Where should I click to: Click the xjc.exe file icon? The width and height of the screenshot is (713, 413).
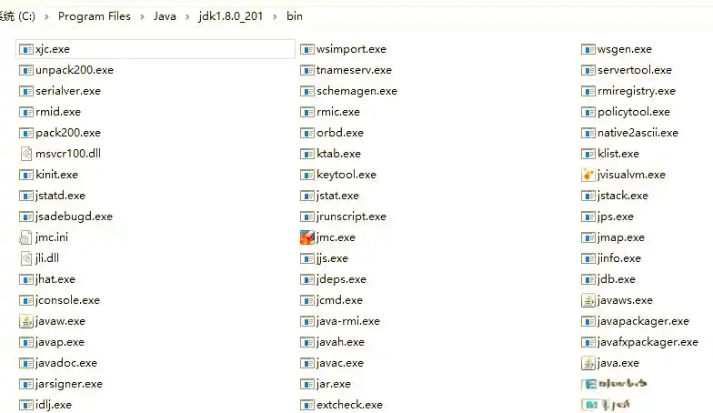(26, 49)
